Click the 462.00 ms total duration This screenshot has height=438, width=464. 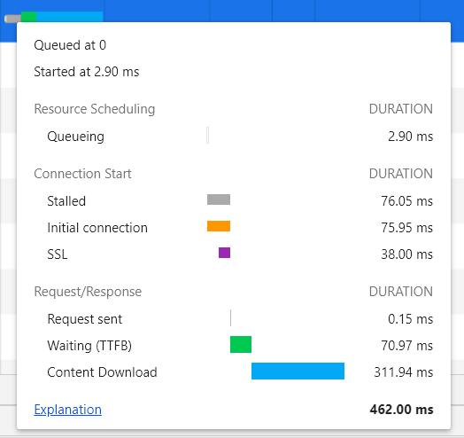point(401,410)
